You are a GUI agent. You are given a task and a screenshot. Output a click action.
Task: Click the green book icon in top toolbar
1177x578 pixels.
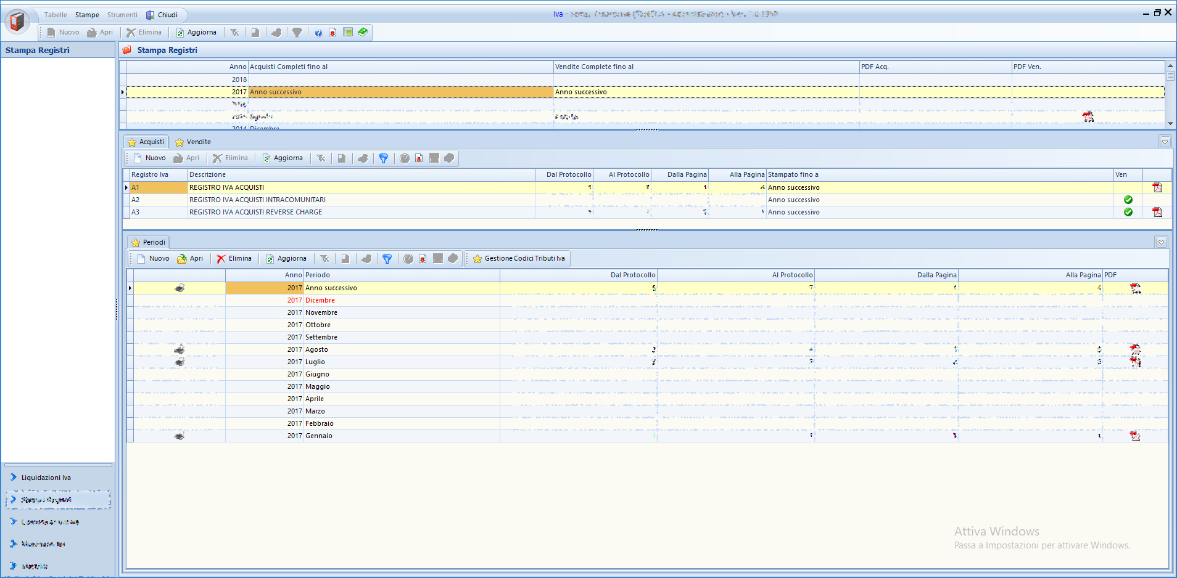point(363,32)
